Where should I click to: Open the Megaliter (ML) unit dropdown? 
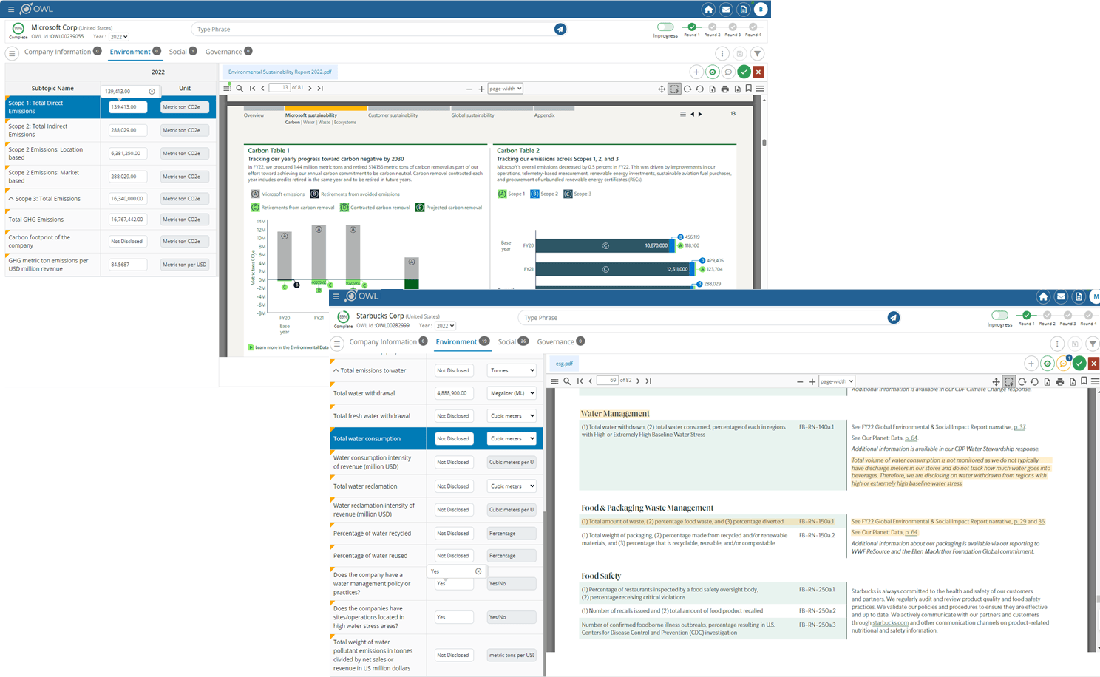pyautogui.click(x=512, y=393)
